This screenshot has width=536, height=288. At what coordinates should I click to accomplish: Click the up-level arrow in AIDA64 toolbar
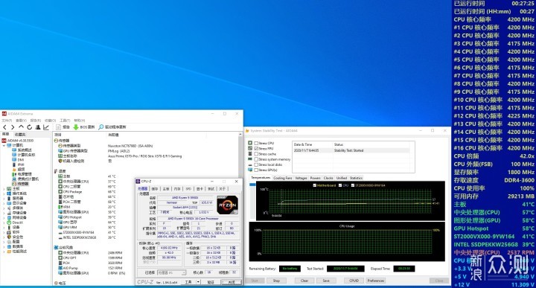[21, 127]
